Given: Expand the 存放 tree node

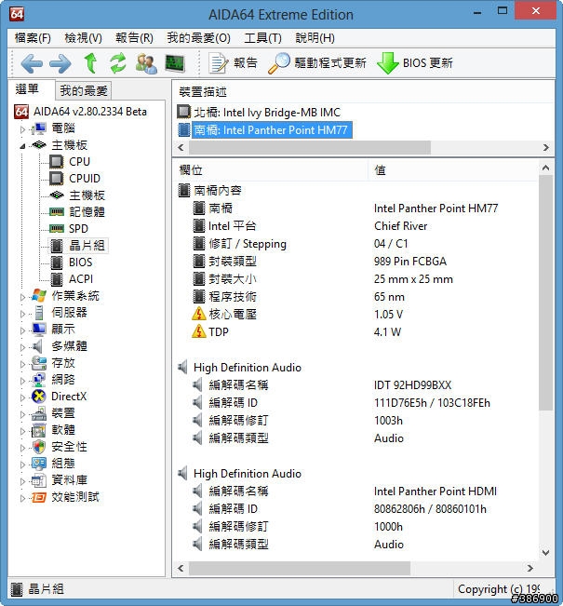Looking at the screenshot, I should pyautogui.click(x=22, y=364).
